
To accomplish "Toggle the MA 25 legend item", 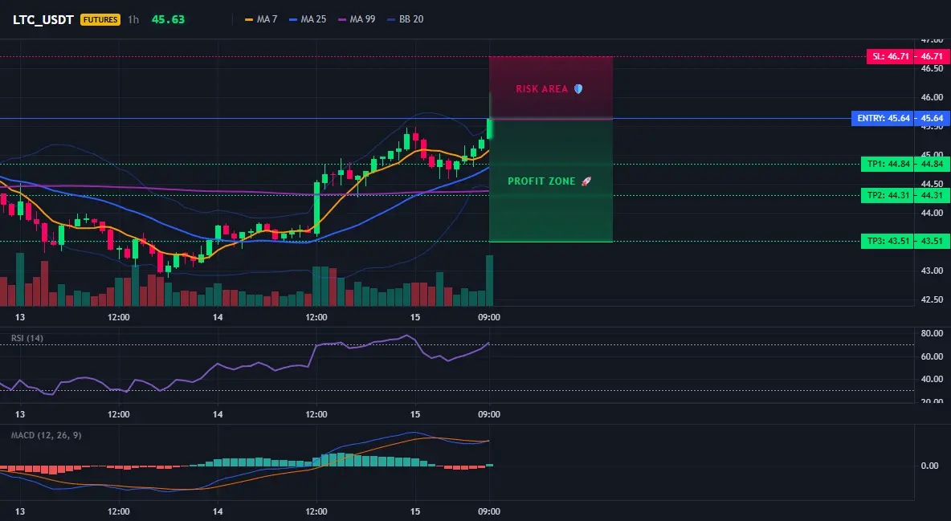I will pos(308,19).
